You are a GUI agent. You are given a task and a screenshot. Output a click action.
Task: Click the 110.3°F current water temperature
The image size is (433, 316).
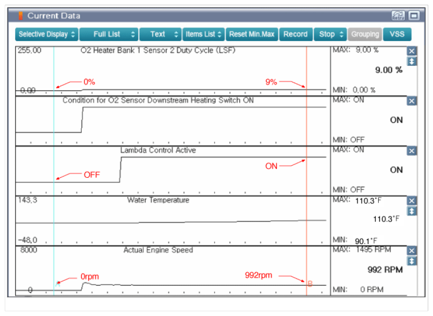click(x=386, y=219)
